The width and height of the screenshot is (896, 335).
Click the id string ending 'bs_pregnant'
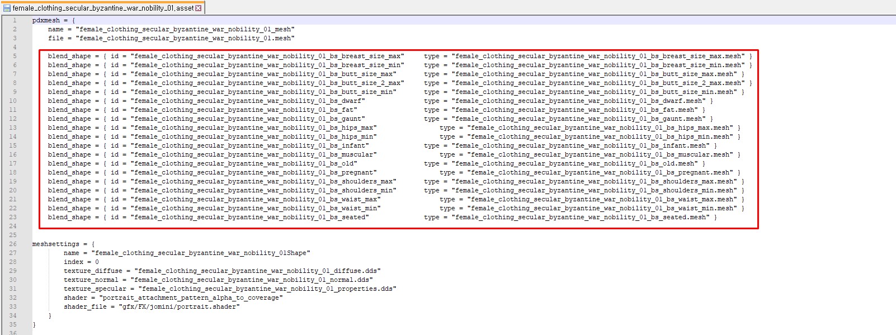point(253,172)
